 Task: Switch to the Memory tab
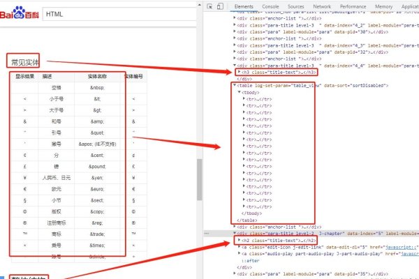coord(383,6)
